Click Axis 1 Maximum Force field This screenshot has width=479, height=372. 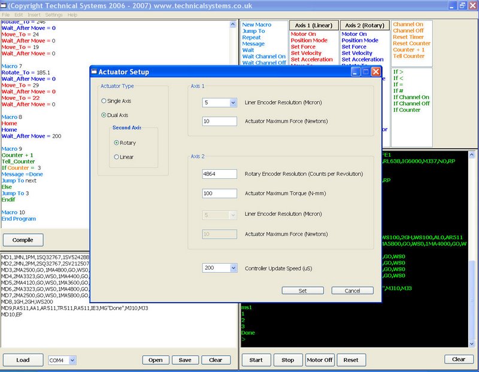click(220, 121)
